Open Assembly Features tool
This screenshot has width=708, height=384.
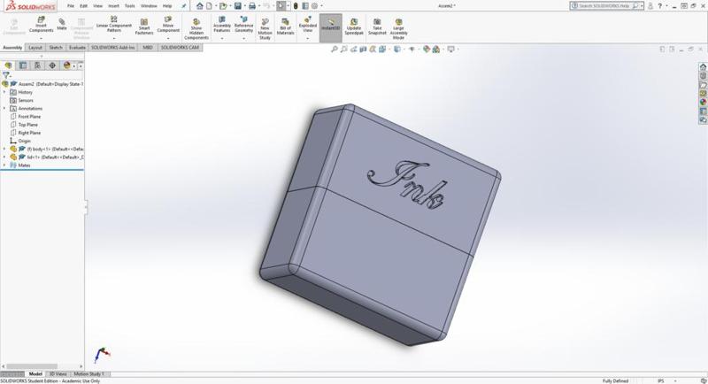coord(222,25)
